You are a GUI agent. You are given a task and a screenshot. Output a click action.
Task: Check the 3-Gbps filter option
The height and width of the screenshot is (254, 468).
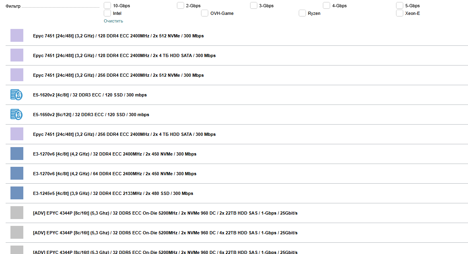pos(253,5)
